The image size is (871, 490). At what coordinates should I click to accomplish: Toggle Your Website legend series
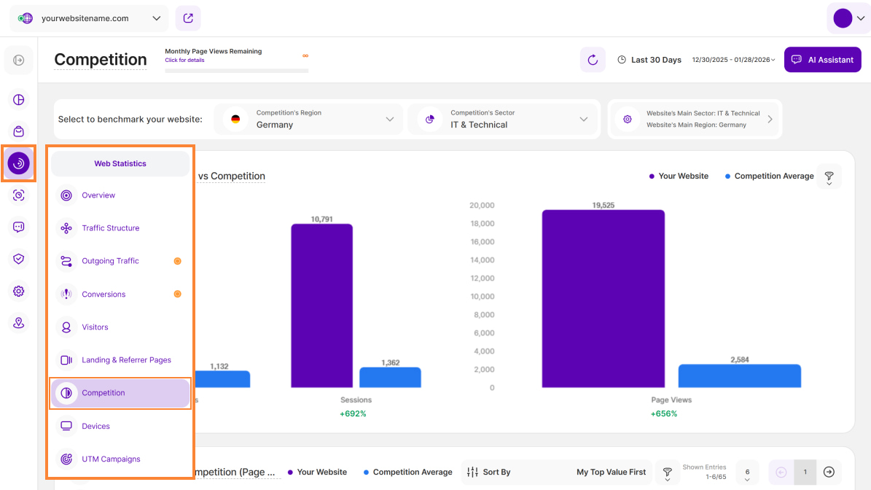678,176
